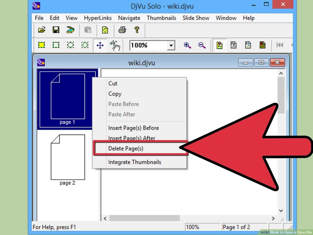
Task: Click the Print icon
Action: coord(122,30)
